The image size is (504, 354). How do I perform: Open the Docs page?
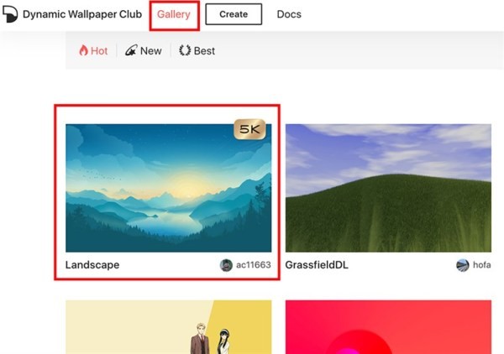pyautogui.click(x=289, y=14)
